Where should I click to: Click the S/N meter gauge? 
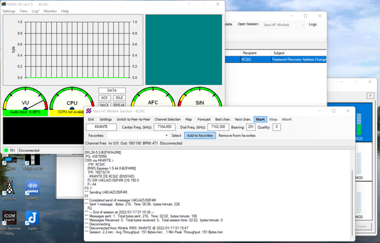(x=200, y=97)
